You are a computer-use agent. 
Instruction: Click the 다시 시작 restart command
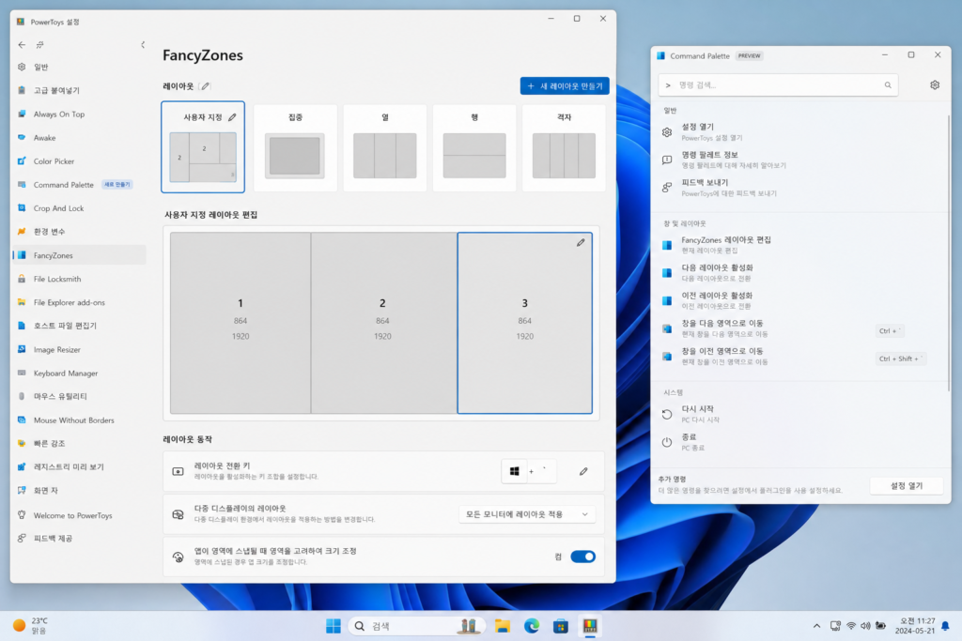800,414
